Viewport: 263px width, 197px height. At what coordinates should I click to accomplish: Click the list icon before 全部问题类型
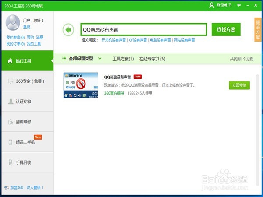(x=64, y=59)
